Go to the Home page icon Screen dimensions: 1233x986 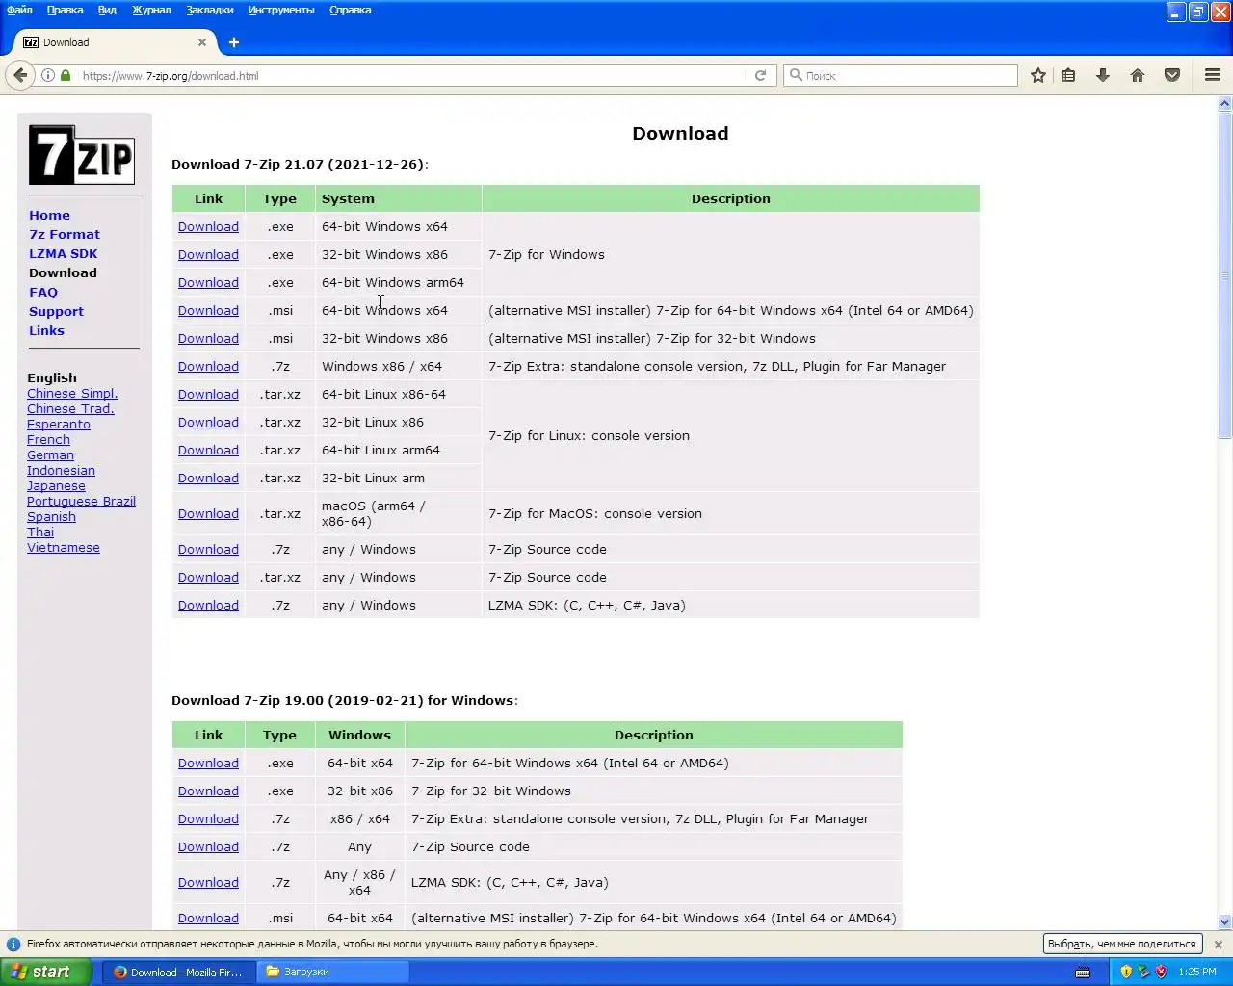(1138, 75)
